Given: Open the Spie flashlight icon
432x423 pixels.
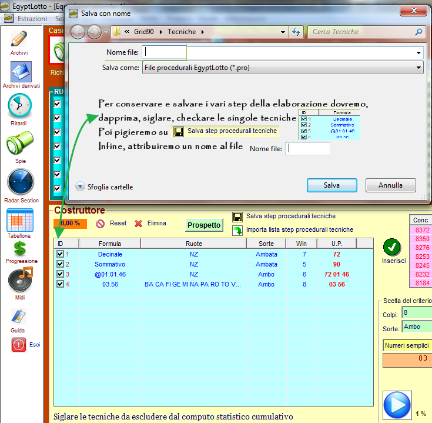Looking at the screenshot, I should [x=20, y=143].
